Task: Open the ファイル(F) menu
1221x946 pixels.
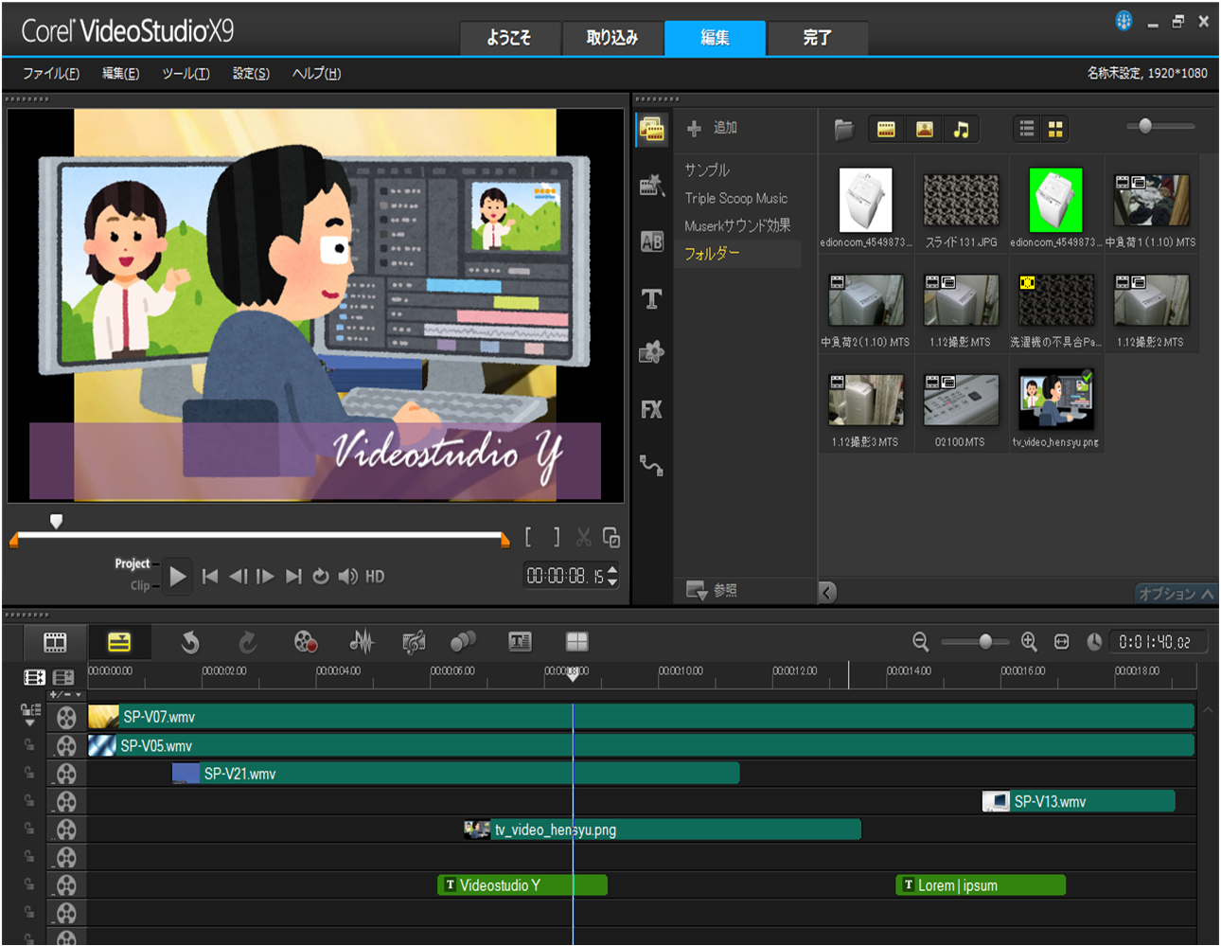Action: 51,73
